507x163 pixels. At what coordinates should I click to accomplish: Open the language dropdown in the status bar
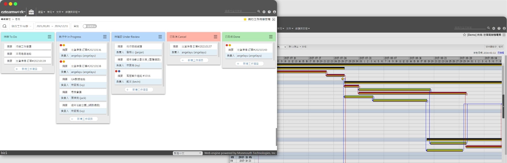coord(187,153)
